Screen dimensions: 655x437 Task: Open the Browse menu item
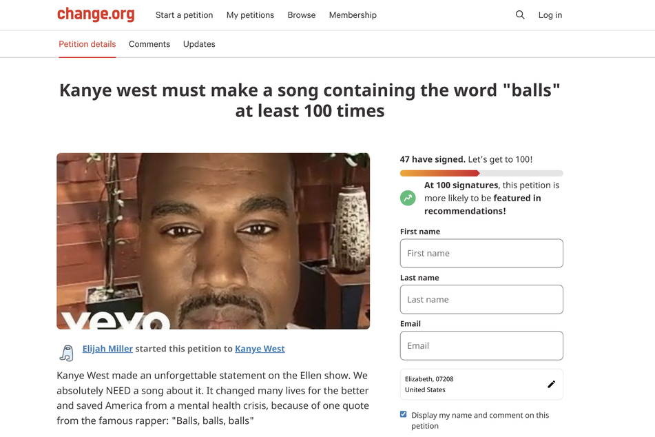(x=302, y=15)
